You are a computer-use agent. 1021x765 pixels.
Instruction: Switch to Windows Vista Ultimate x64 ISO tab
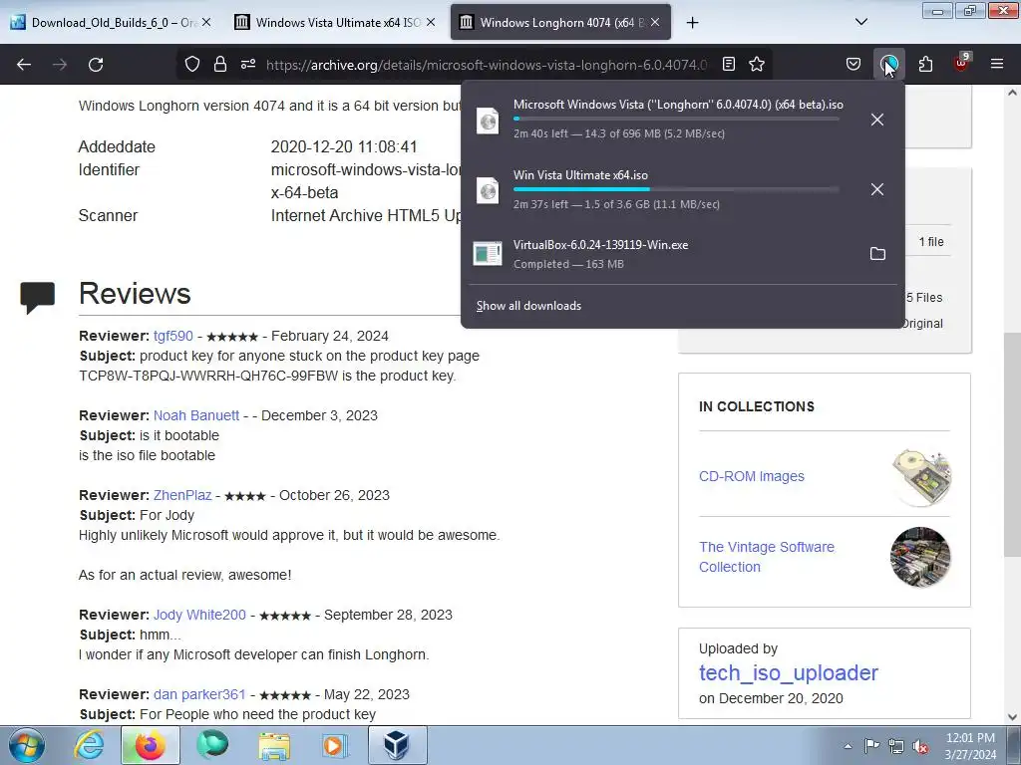pyautogui.click(x=334, y=22)
